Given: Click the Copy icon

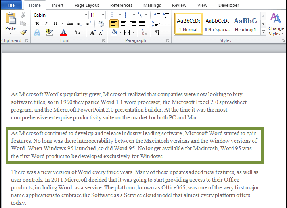Looking at the screenshot, I should pos(23,24).
